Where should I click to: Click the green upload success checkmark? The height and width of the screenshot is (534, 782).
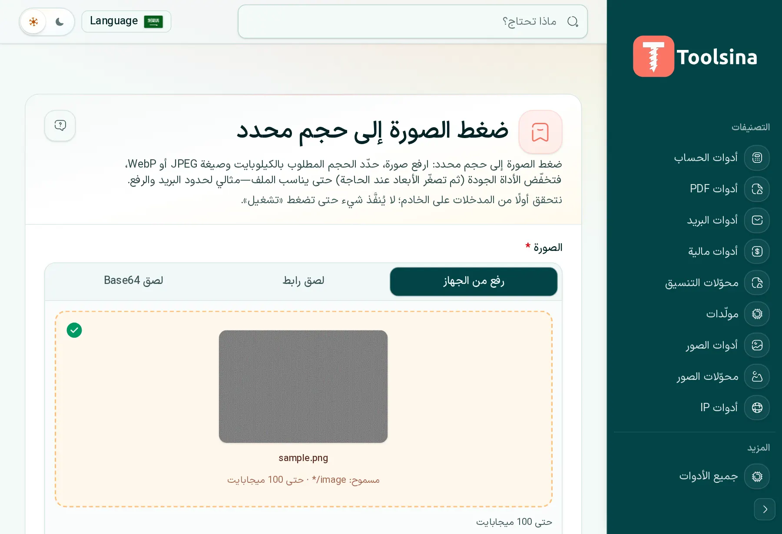pyautogui.click(x=74, y=330)
